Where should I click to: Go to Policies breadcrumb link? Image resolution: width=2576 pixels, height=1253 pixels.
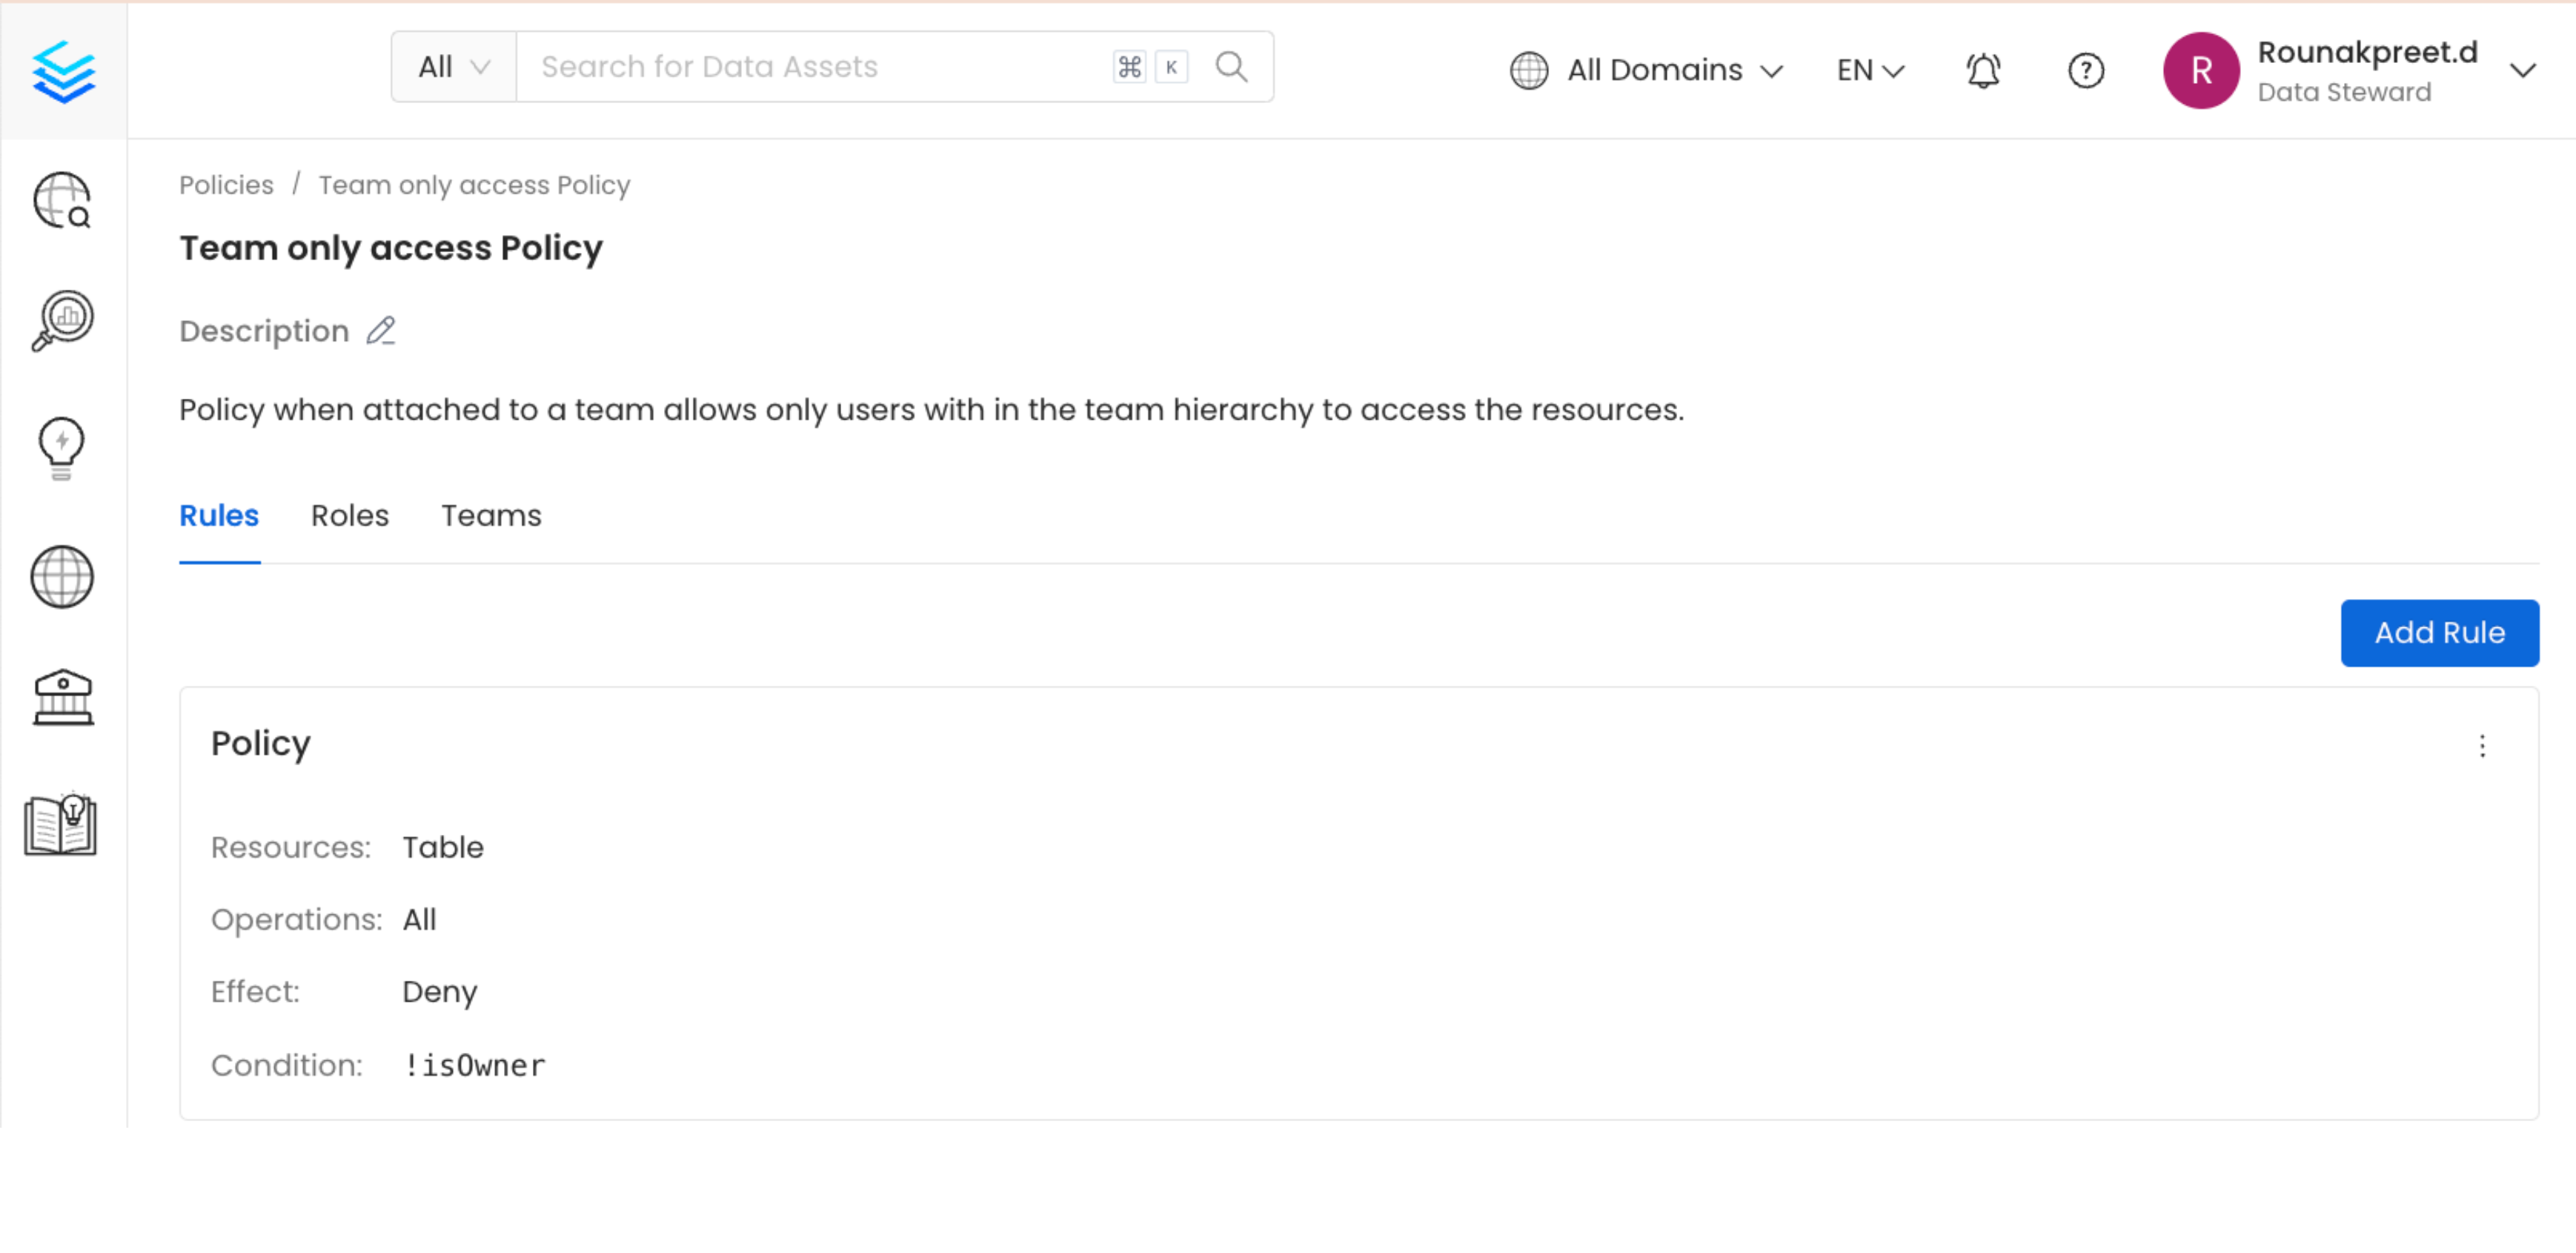pos(226,185)
